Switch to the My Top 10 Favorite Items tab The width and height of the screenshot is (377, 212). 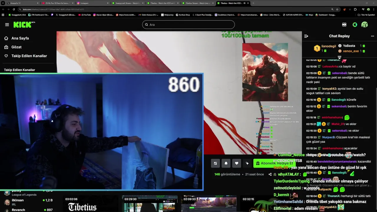tap(57, 3)
